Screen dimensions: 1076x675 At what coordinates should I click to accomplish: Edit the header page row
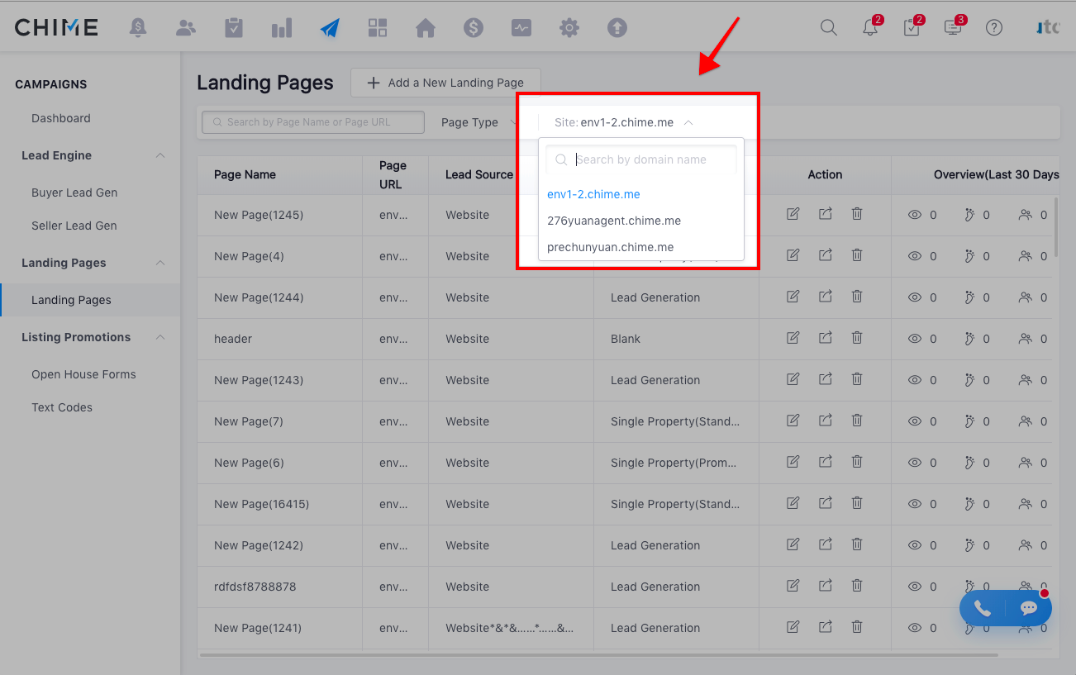pyautogui.click(x=793, y=338)
